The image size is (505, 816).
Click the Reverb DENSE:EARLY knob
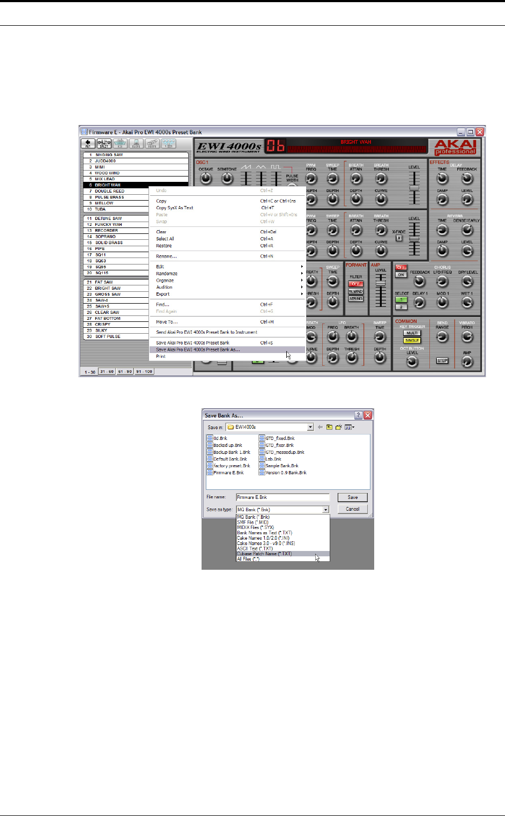467,230
